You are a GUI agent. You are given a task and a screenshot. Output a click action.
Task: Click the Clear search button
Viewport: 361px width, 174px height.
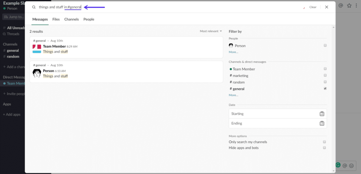(x=313, y=7)
